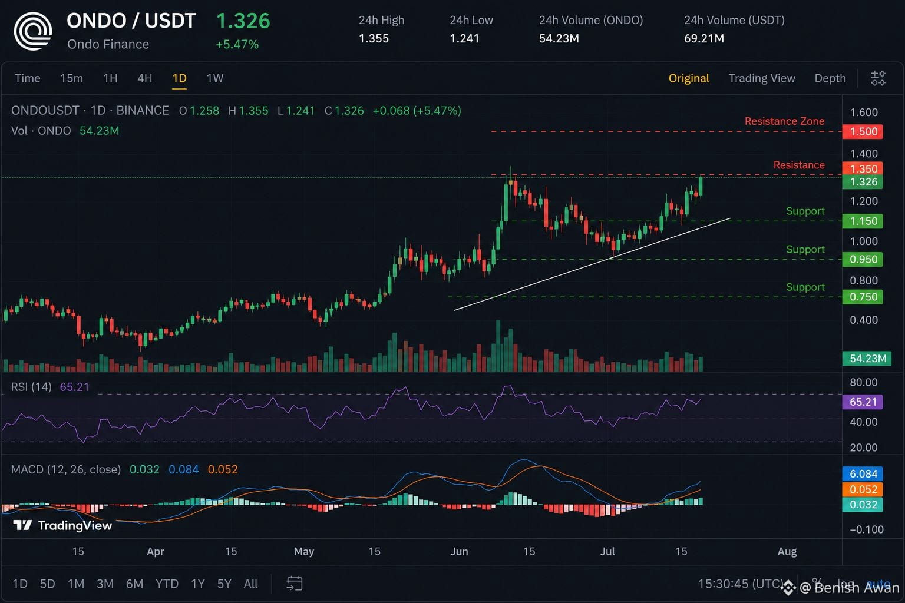905x603 pixels.
Task: Set date range to 5D
Action: [x=47, y=584]
